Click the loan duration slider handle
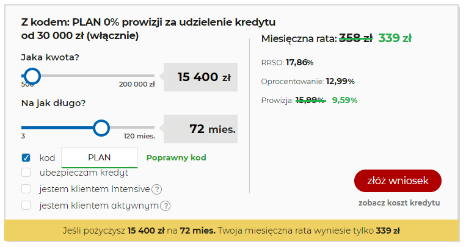The height and width of the screenshot is (247, 466). click(x=101, y=128)
